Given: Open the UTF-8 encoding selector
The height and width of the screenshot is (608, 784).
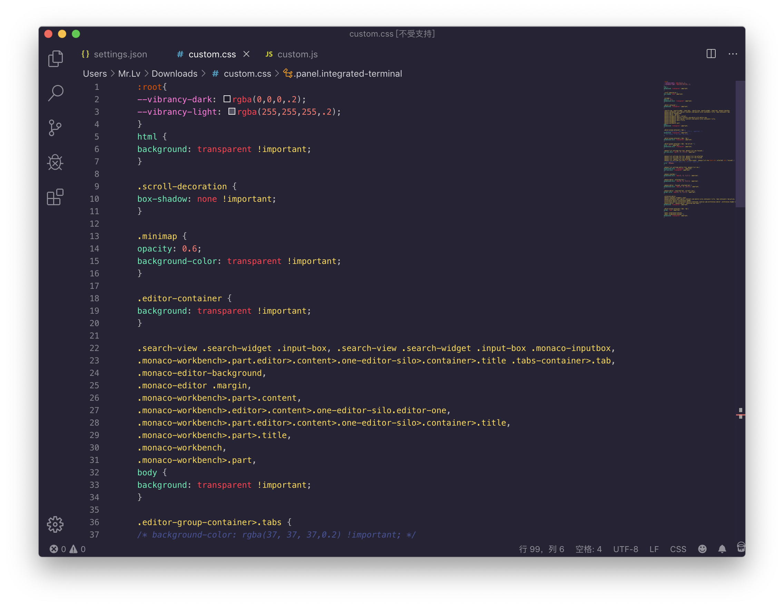Looking at the screenshot, I should click(x=625, y=549).
